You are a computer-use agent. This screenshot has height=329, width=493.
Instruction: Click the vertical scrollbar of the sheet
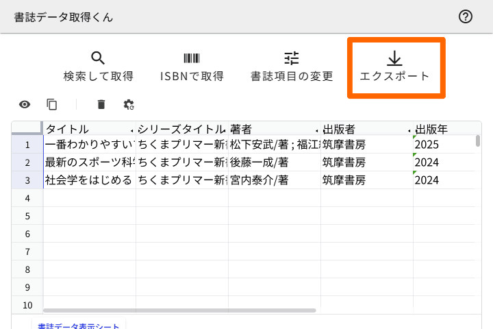[477, 141]
